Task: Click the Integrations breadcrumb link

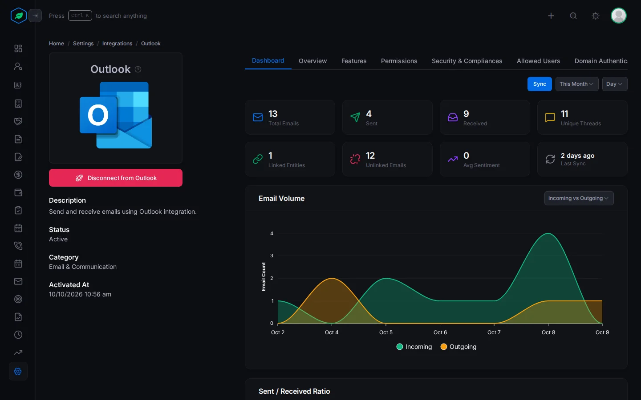Action: pyautogui.click(x=117, y=44)
